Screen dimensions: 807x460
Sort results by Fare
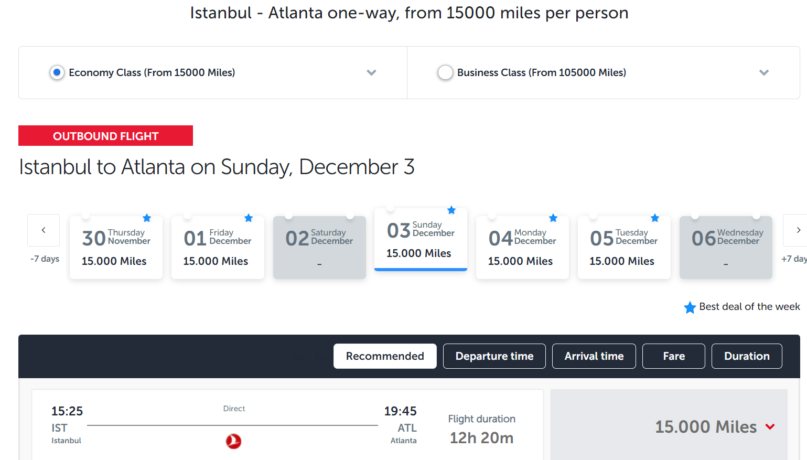[x=673, y=356]
